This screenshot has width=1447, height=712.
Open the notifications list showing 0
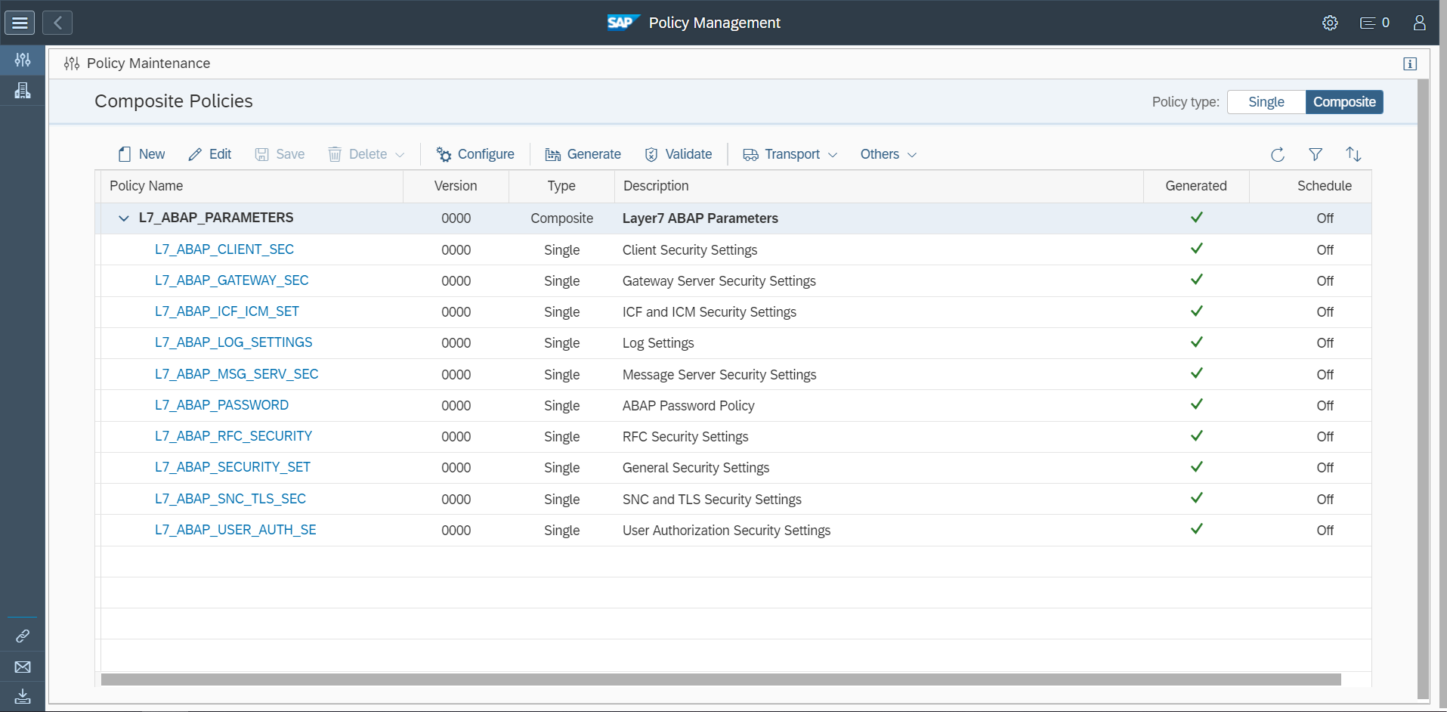(1374, 23)
